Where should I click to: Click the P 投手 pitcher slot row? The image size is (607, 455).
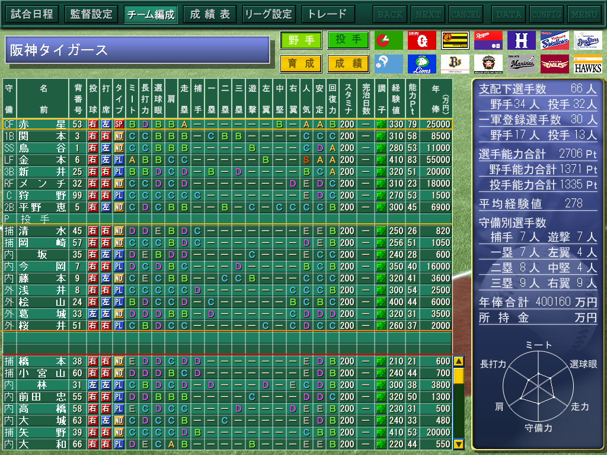228,219
